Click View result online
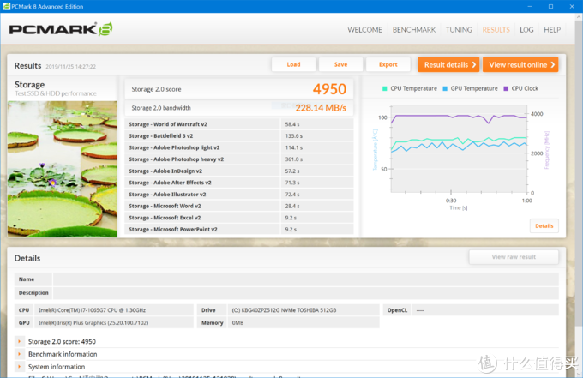Viewport: 583px width, 378px height. point(520,64)
